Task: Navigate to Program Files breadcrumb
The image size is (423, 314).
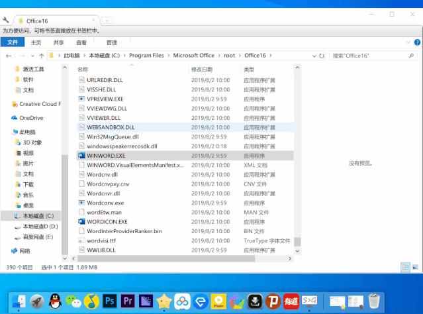Action: coord(146,56)
